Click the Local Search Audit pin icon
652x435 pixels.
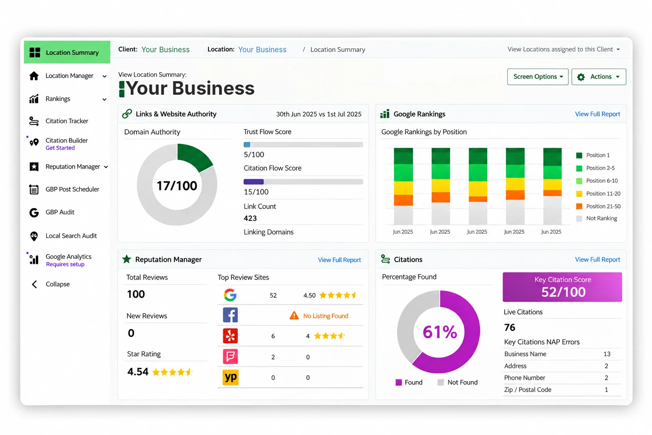[x=34, y=236]
